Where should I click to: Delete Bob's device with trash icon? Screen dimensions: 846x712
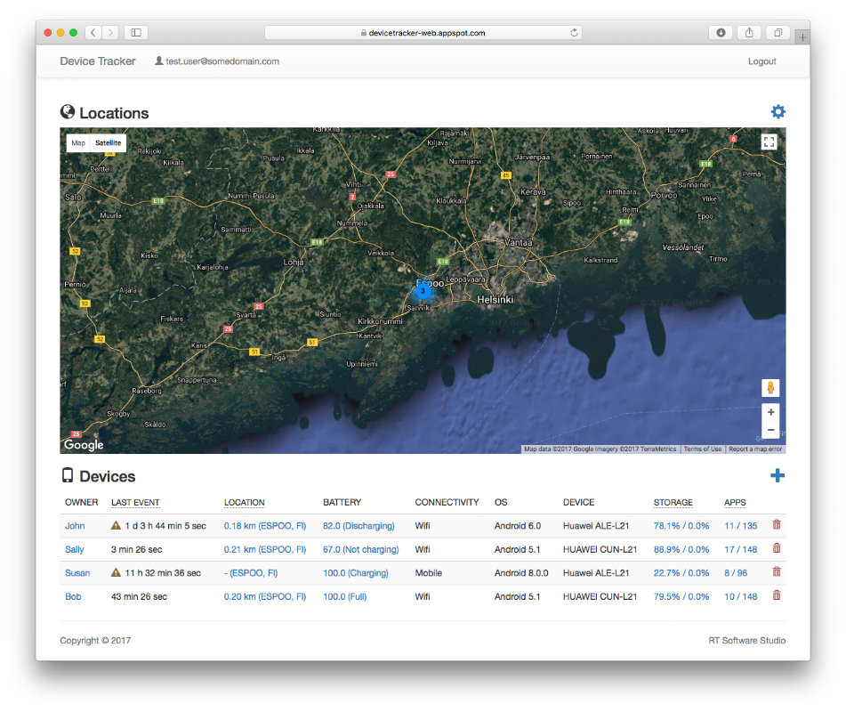[777, 595]
